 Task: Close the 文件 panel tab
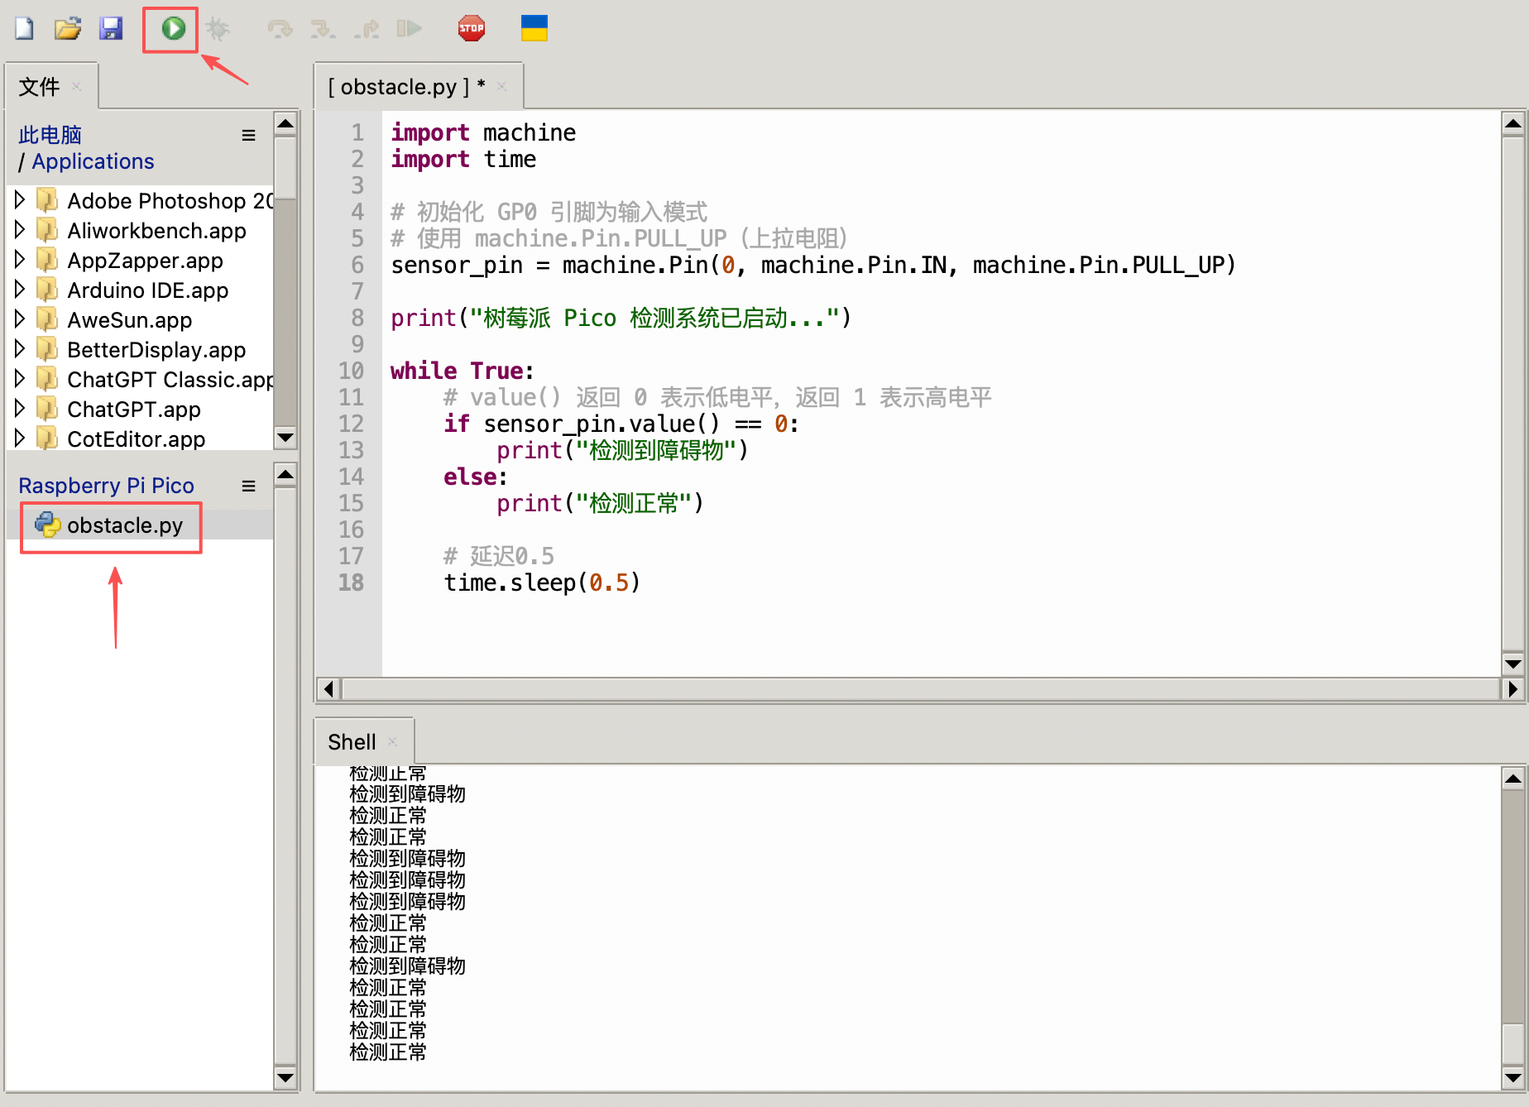click(77, 86)
